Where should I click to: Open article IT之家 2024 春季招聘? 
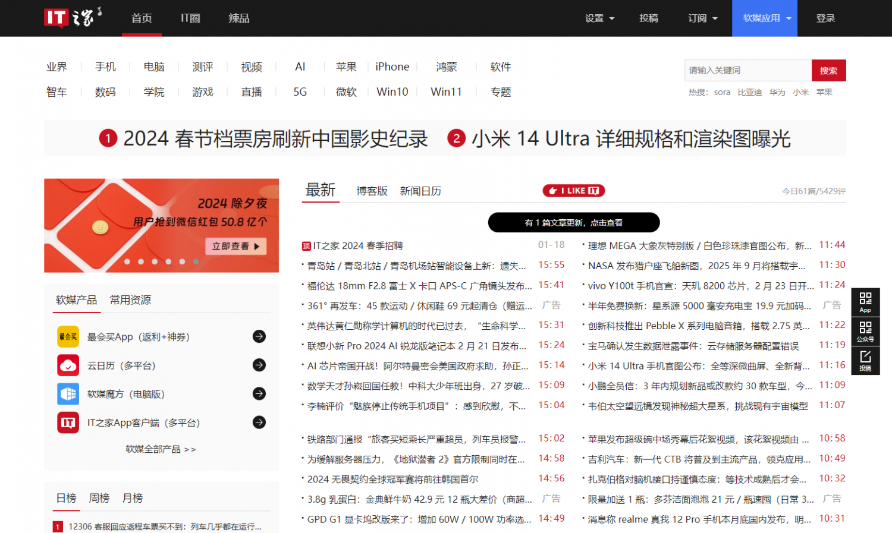(358, 246)
